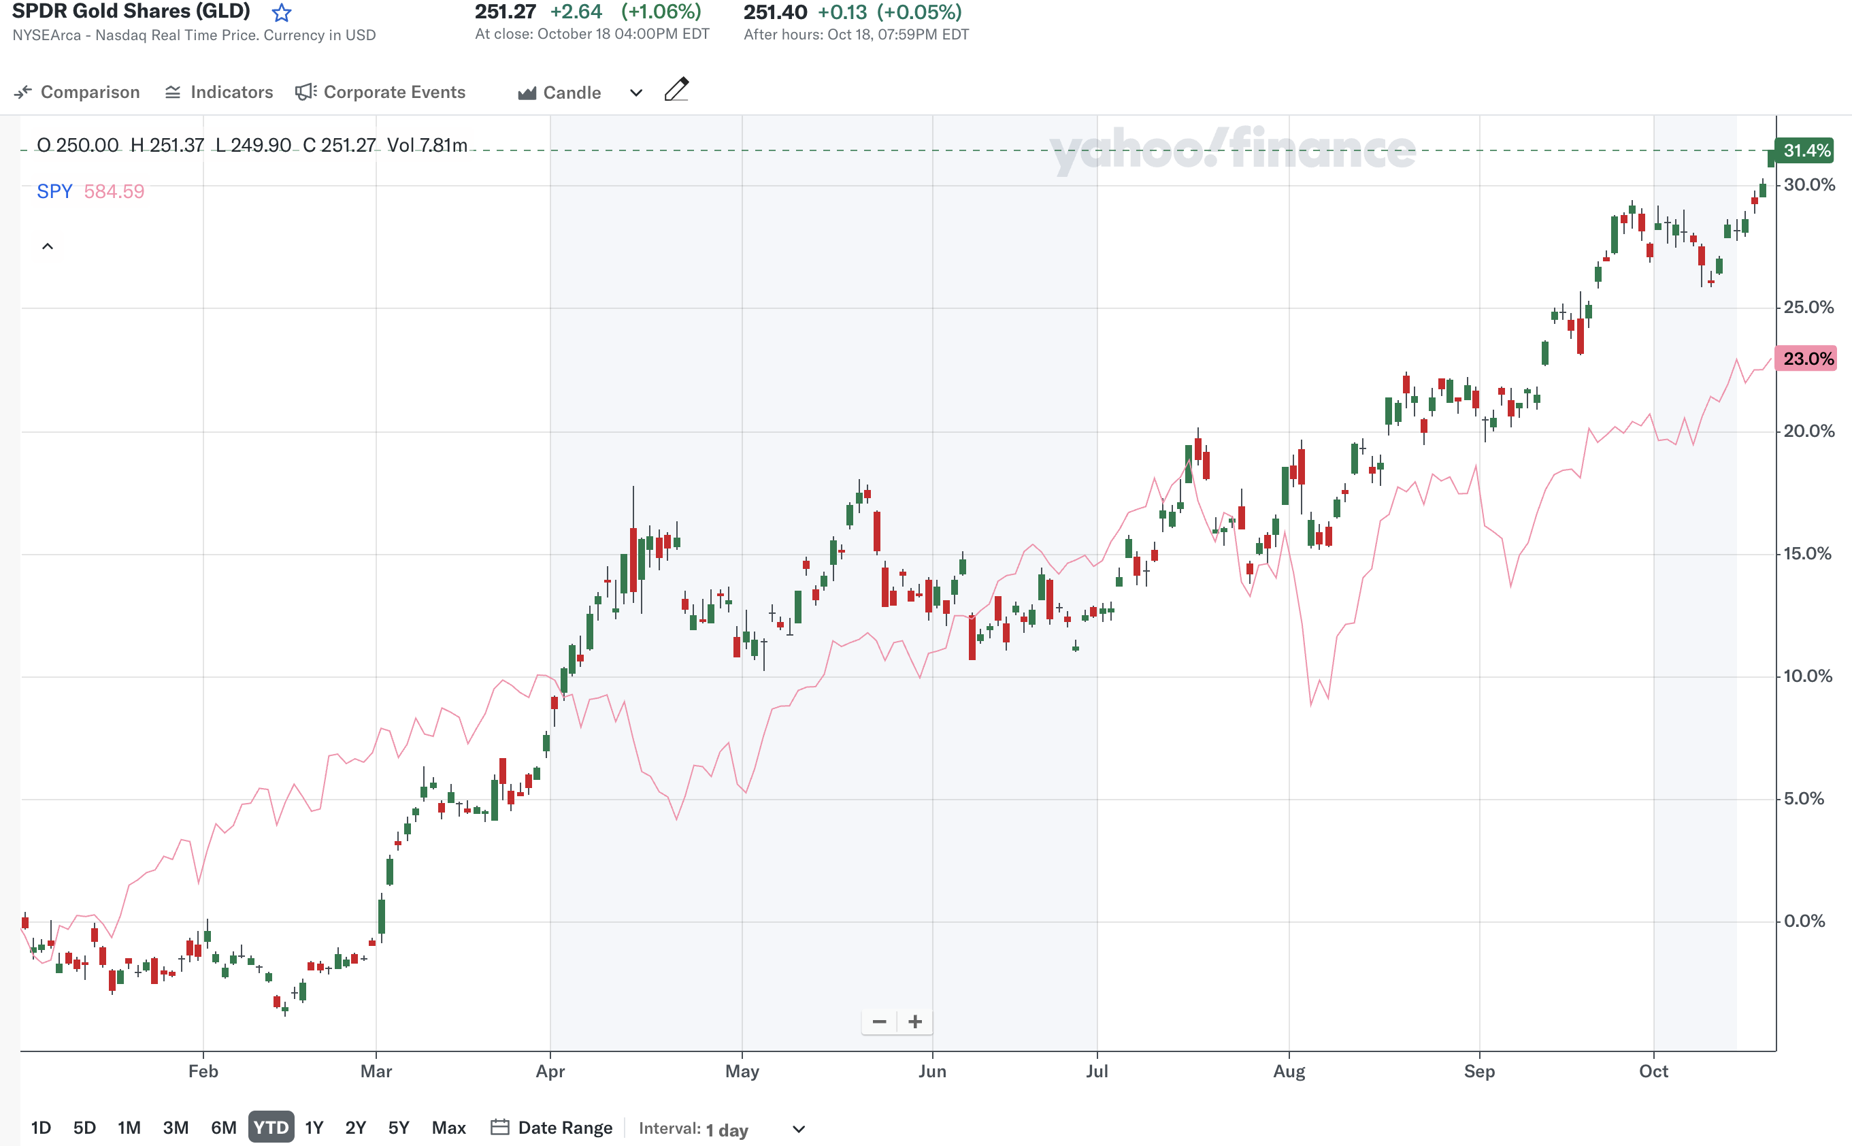Click the Comparison arrows icon

coord(22,93)
